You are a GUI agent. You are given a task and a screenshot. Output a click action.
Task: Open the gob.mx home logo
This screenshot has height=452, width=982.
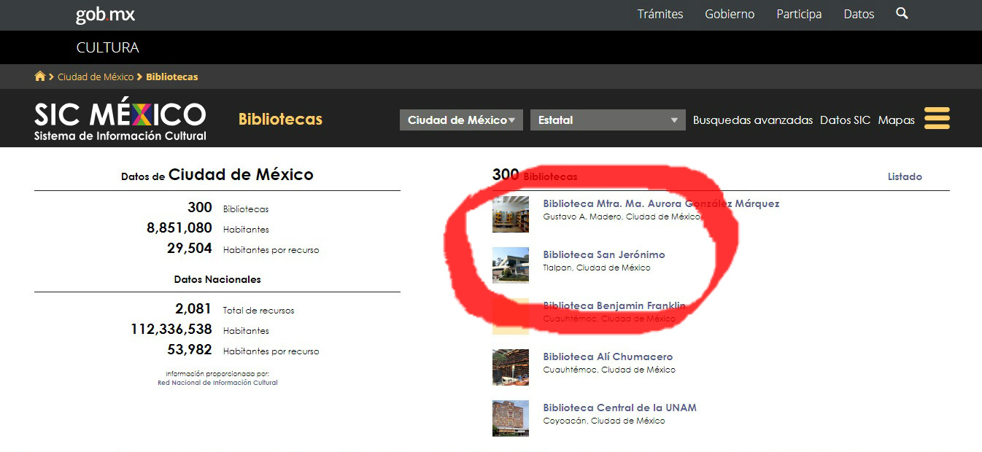click(x=105, y=15)
